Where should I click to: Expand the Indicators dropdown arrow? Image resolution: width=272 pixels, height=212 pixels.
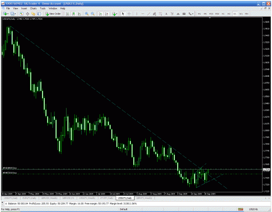point(117,14)
